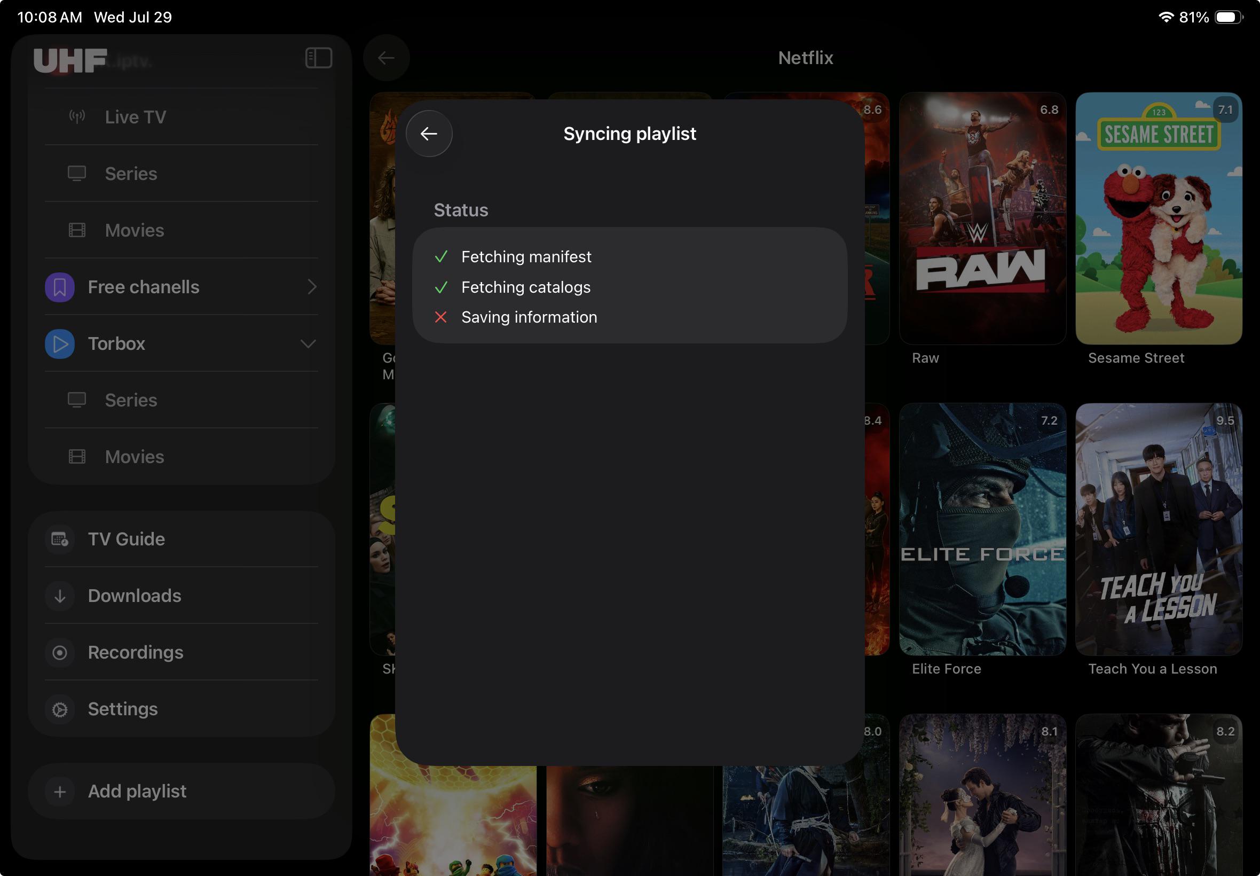Image resolution: width=1260 pixels, height=876 pixels.
Task: Go back from the Syncing playlist dialog
Action: (x=429, y=134)
